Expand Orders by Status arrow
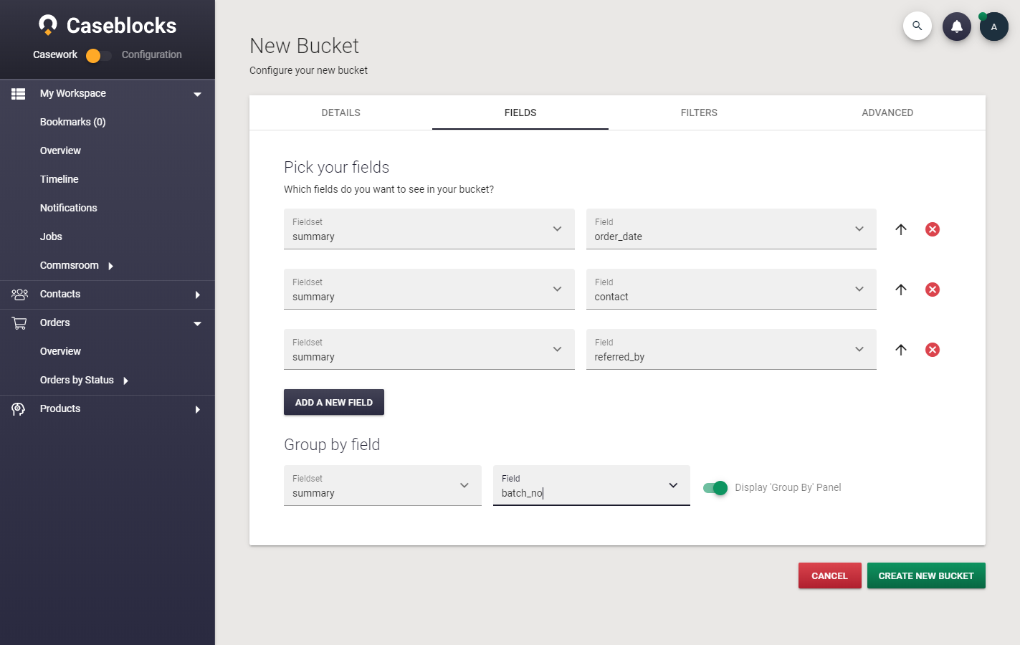This screenshot has width=1020, height=645. 125,381
